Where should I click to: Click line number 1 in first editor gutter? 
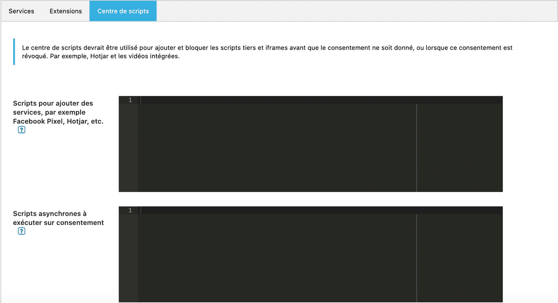click(x=130, y=100)
